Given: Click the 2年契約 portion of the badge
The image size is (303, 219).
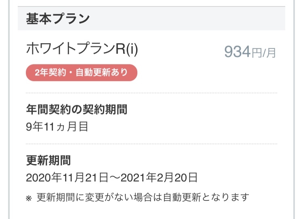Looking at the screenshot, I should tap(48, 73).
